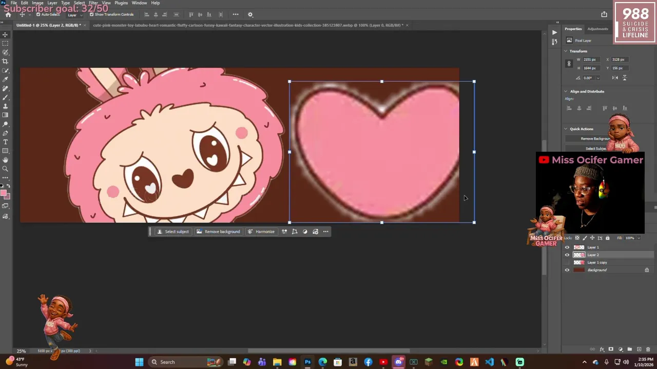Image resolution: width=657 pixels, height=369 pixels.
Task: Select the Clone Stamp tool
Action: 5,106
